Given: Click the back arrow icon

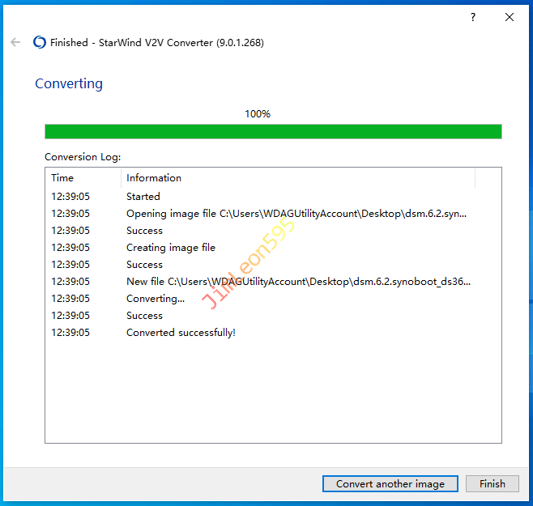Looking at the screenshot, I should 15,42.
